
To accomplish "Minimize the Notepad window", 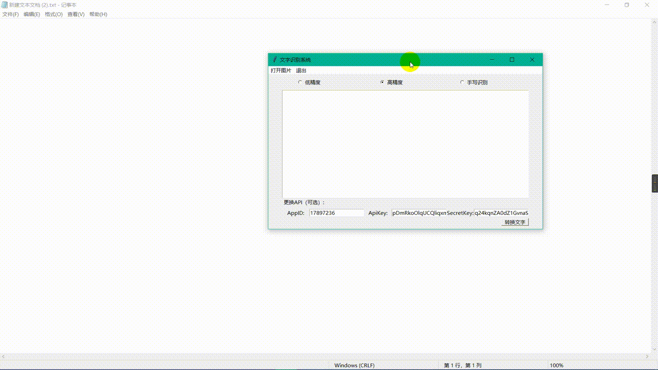I will click(607, 5).
